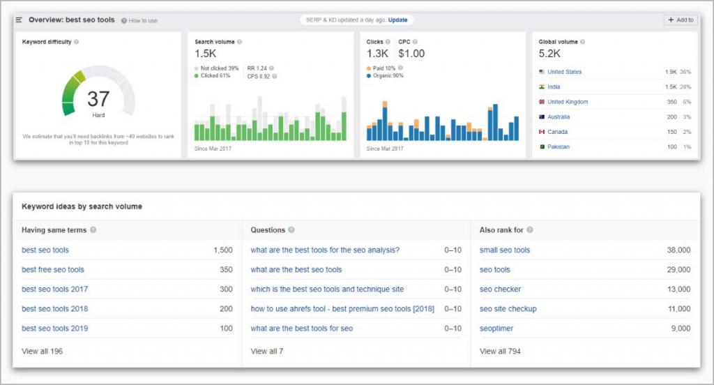Screen dimensions: 714x385
Task: Open keyword 'best free seo tools'
Action: 53,270
